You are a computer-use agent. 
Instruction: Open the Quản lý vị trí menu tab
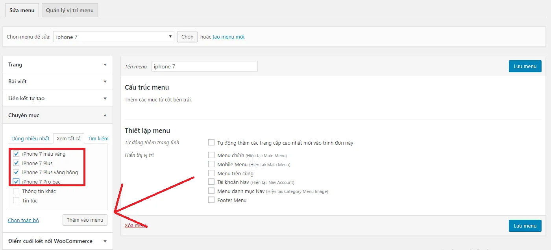pyautogui.click(x=70, y=10)
